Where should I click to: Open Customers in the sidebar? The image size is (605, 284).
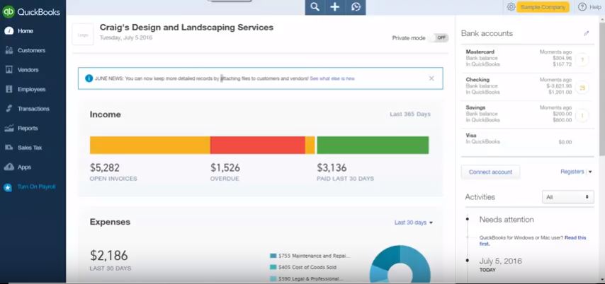pos(31,51)
